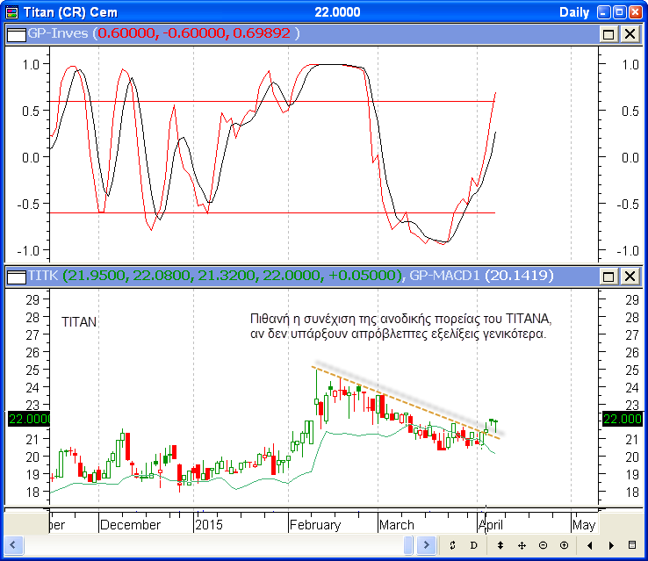Click the 22.0000 price in the title bar
This screenshot has width=648, height=561.
(337, 12)
